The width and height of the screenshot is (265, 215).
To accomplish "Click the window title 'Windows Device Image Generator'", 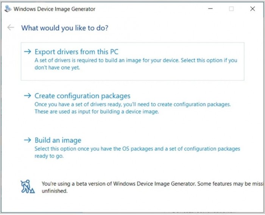I will (x=55, y=9).
